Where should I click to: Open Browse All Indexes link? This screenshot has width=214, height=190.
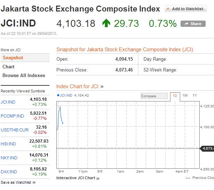tap(24, 75)
